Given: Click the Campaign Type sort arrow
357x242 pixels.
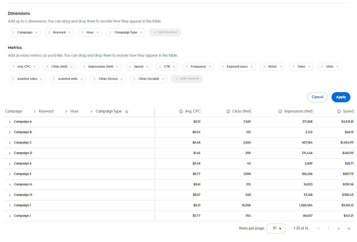Looking at the screenshot, I should coord(127,111).
